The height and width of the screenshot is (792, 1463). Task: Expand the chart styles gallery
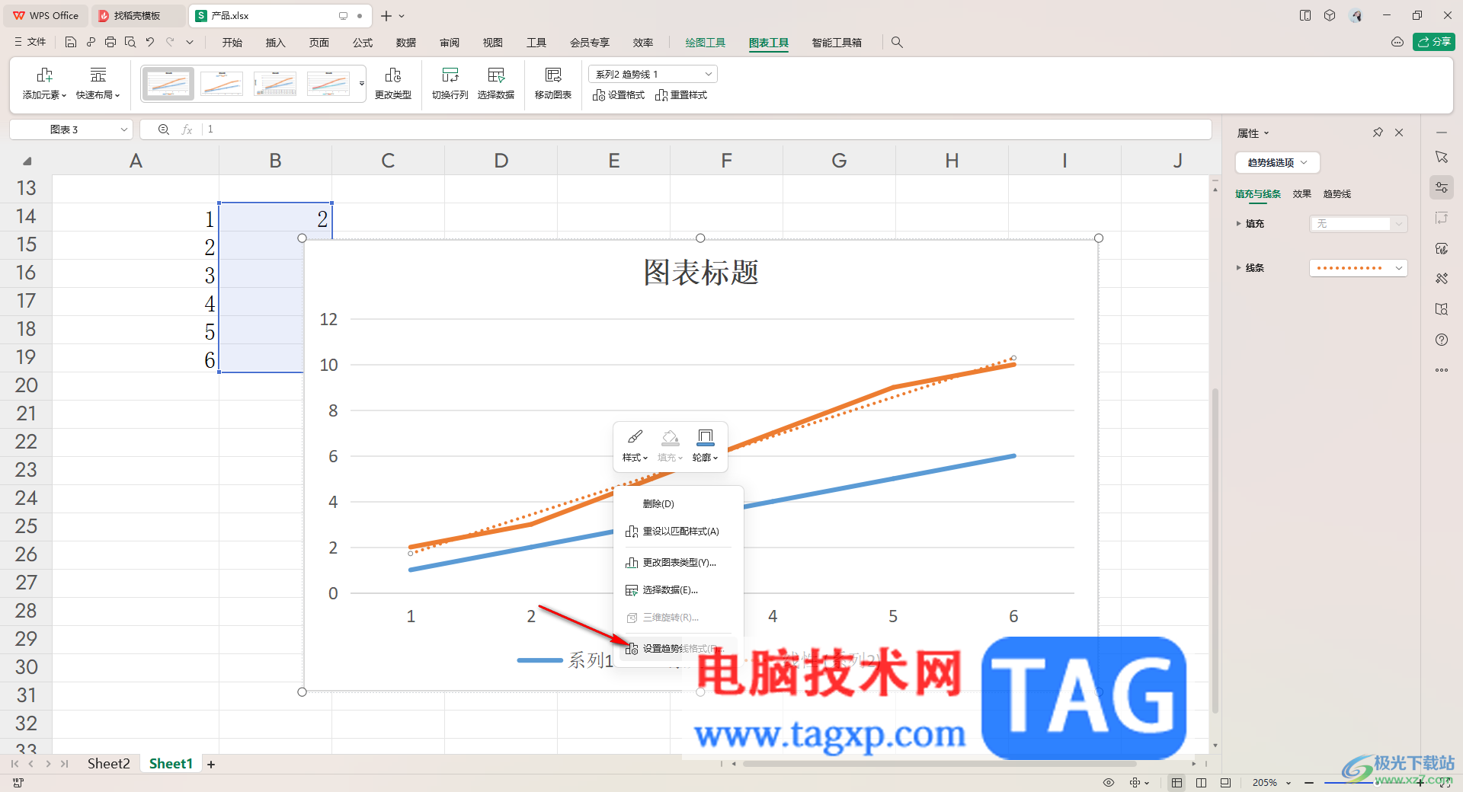(x=362, y=83)
